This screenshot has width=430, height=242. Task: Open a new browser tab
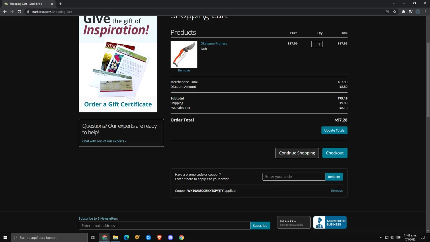(60, 4)
